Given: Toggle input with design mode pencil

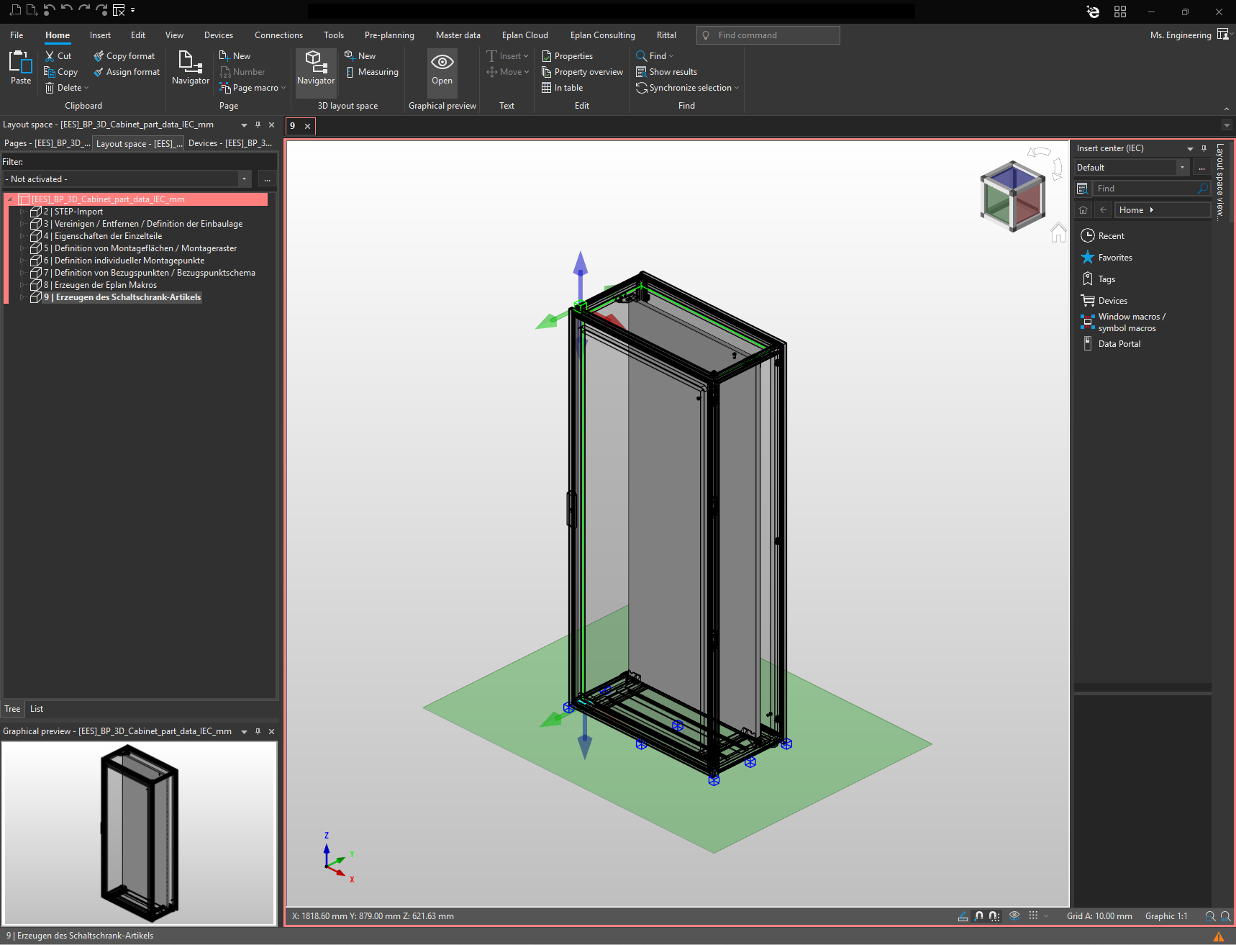Looking at the screenshot, I should tap(963, 916).
